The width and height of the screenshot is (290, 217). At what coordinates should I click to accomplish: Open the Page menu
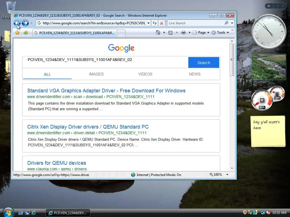point(201,32)
